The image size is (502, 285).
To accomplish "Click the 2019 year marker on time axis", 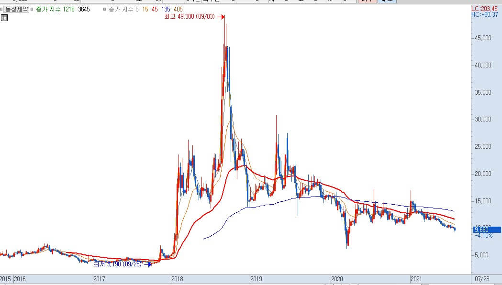I will pos(256,279).
